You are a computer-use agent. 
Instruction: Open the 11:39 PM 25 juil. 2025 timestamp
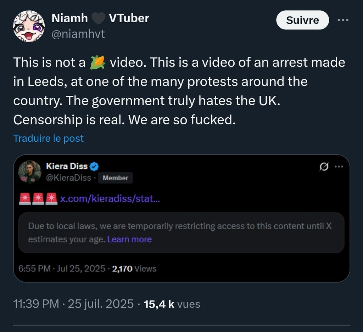pos(73,304)
